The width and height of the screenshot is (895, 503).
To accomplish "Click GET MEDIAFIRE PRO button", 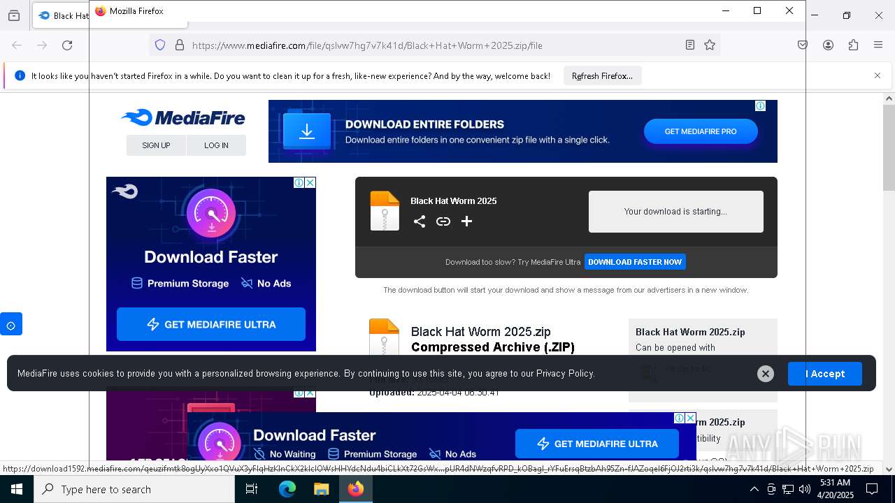I will tap(701, 131).
